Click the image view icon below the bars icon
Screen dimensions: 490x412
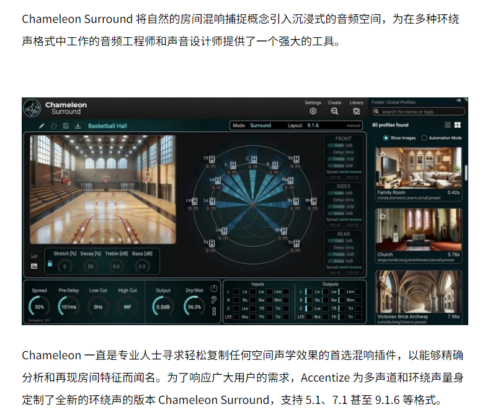tap(34, 266)
